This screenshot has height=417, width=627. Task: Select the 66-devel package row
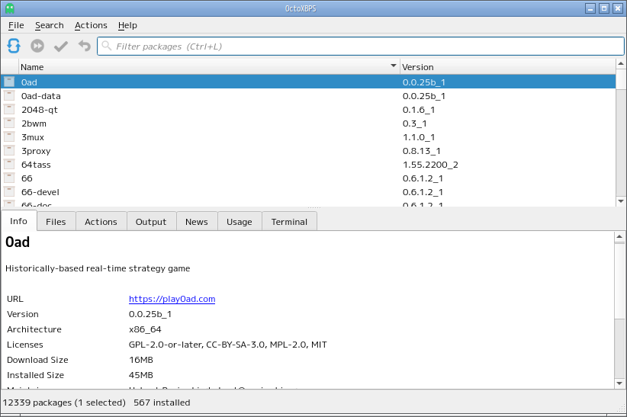coord(308,192)
